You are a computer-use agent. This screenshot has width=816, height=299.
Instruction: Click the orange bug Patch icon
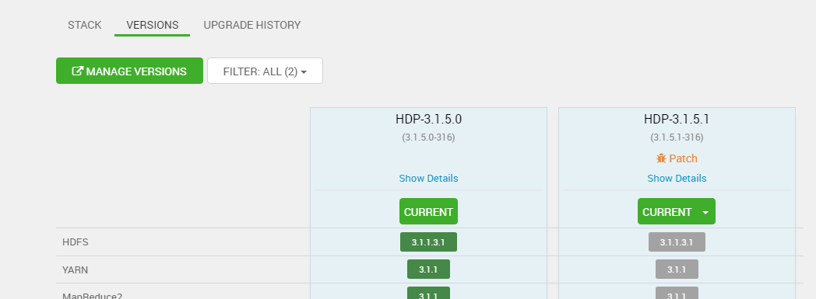click(x=661, y=158)
